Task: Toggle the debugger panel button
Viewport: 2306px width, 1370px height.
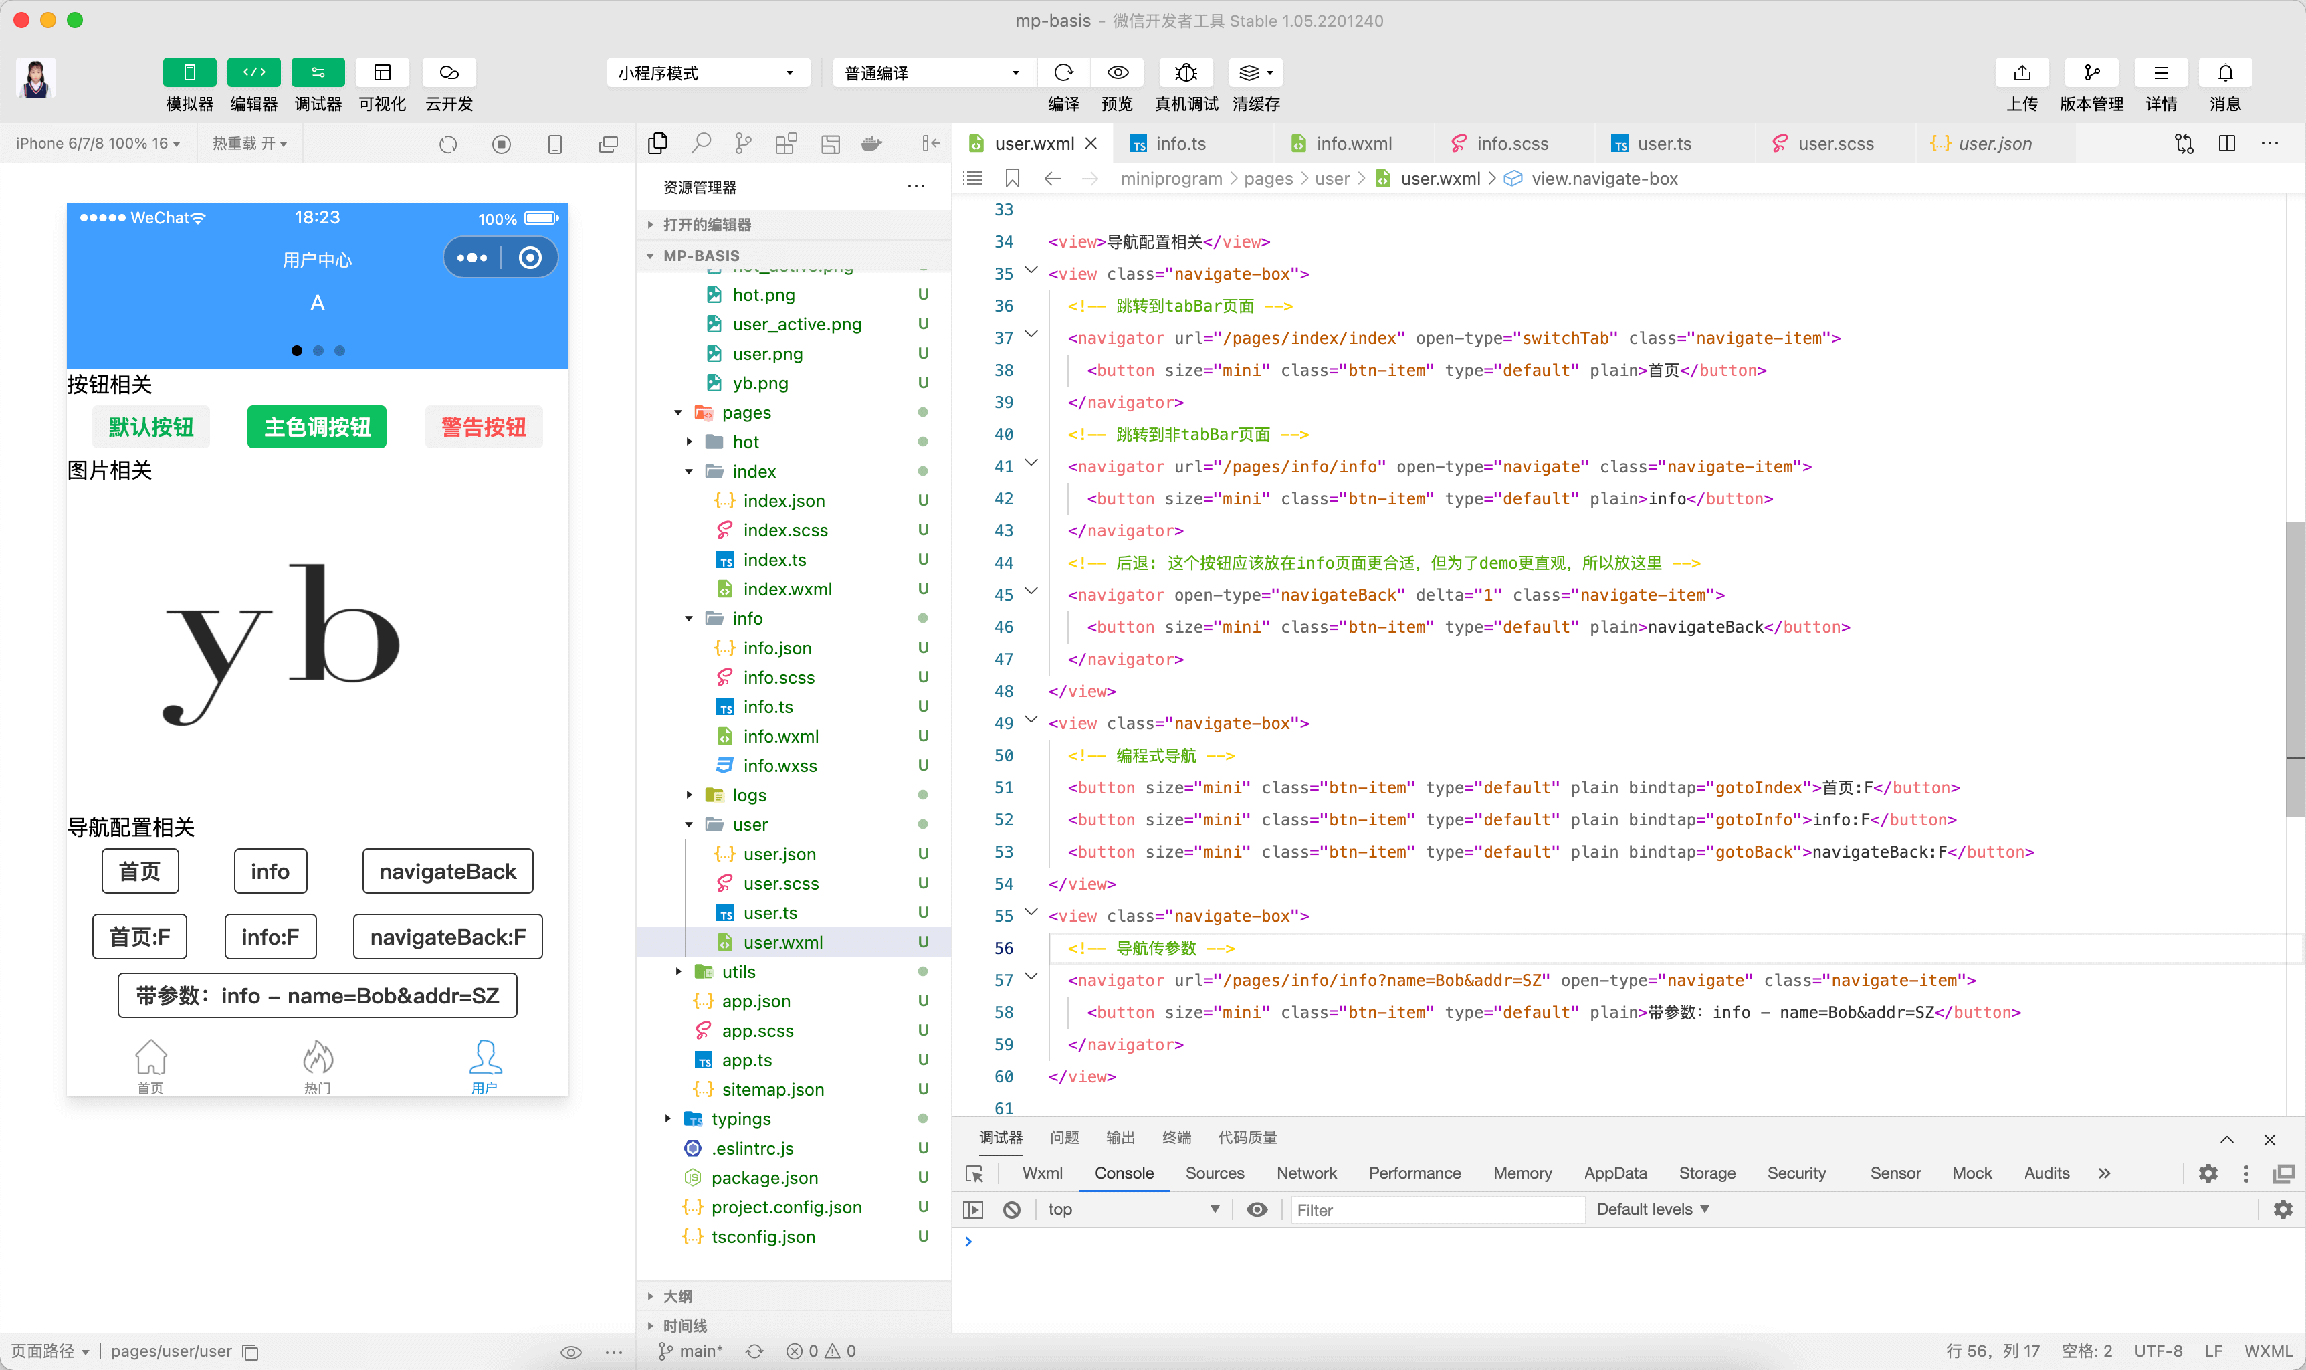Action: [318, 73]
